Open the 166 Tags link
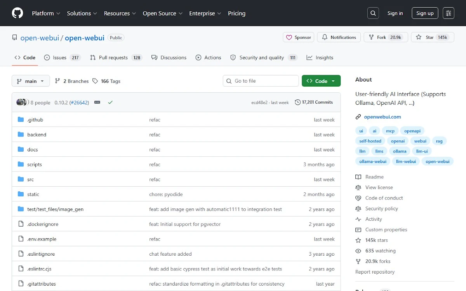Image resolution: width=466 pixels, height=291 pixels. coord(106,81)
